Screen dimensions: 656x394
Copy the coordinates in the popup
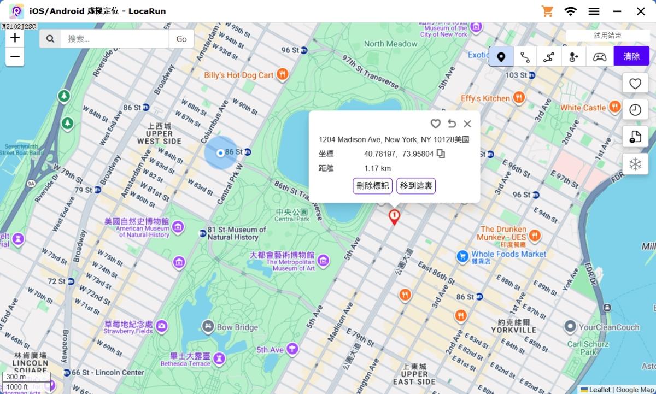coord(441,154)
